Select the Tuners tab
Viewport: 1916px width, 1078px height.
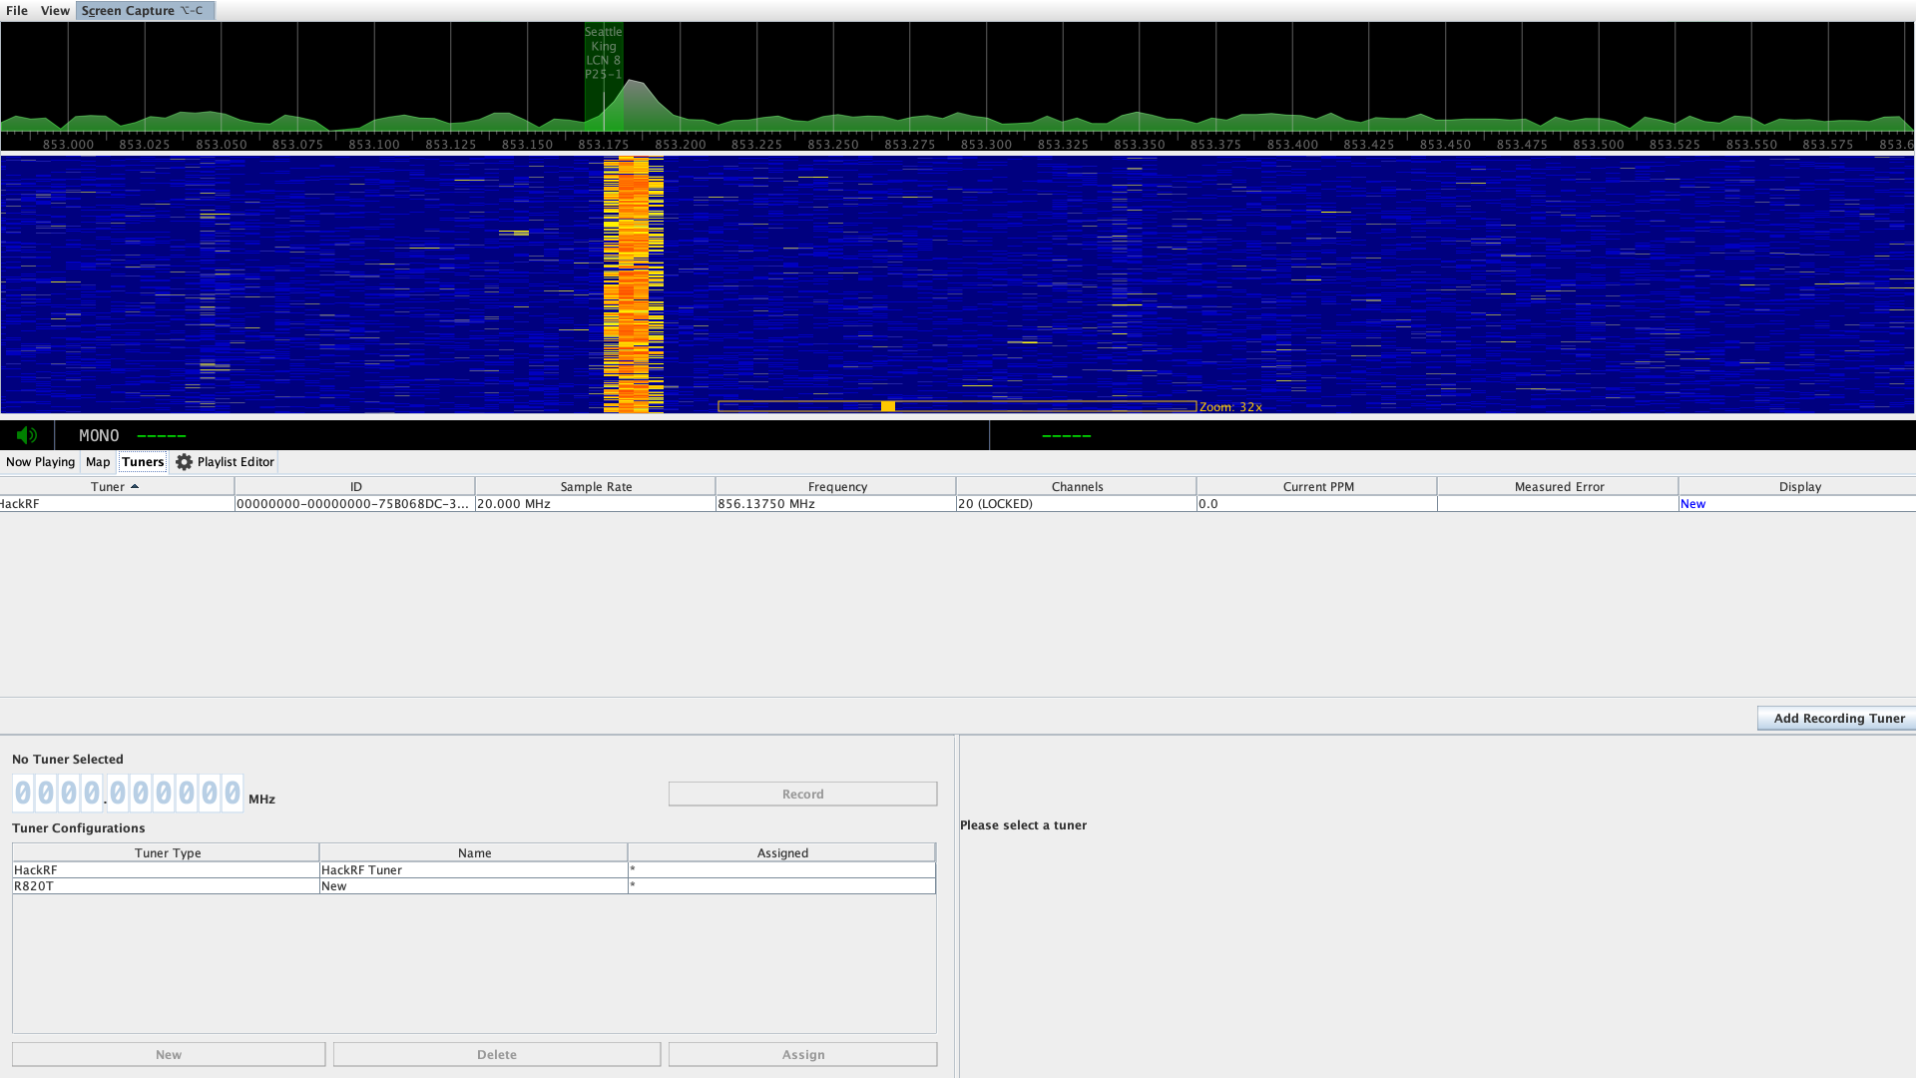(142, 462)
